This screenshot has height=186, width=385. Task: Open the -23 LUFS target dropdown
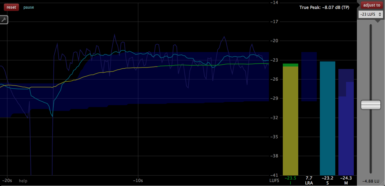(x=371, y=14)
